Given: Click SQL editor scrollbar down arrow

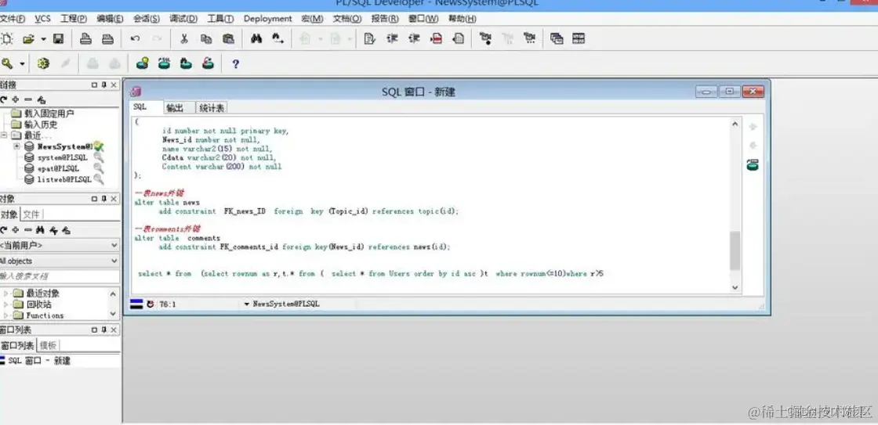Looking at the screenshot, I should click(x=735, y=287).
